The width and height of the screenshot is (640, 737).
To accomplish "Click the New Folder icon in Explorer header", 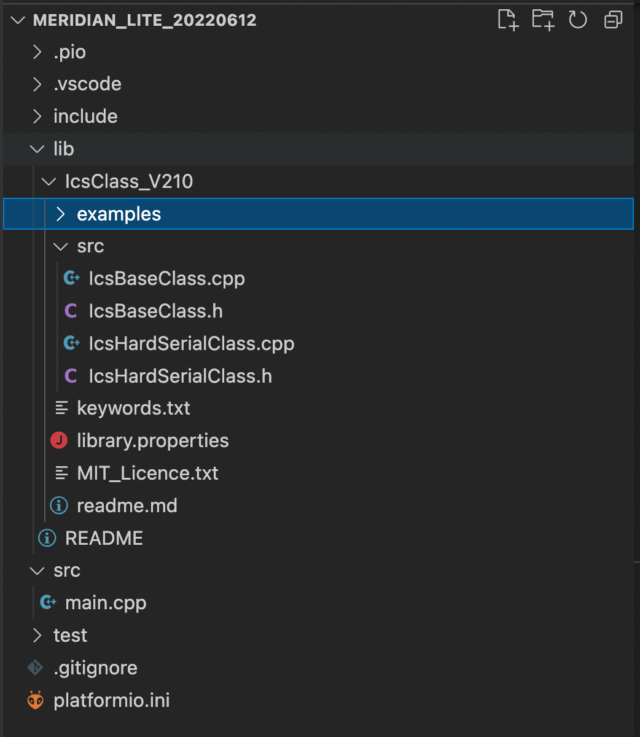I will [x=543, y=19].
